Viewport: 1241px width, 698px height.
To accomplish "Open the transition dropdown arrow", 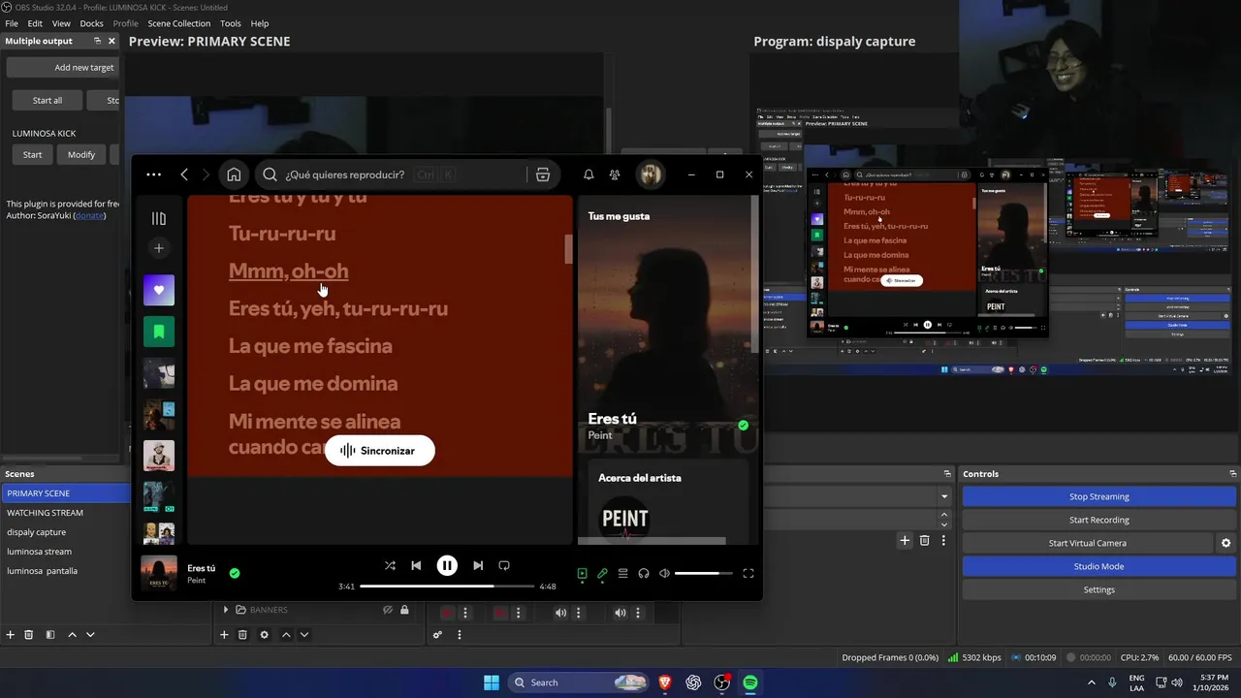I will point(944,496).
